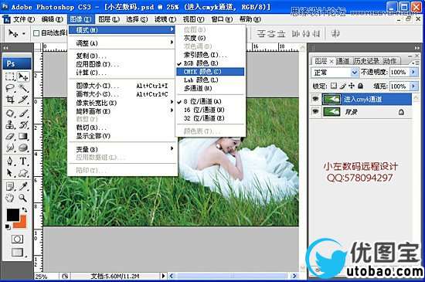
Task: Select the Zoom tool
Action: coord(23,198)
